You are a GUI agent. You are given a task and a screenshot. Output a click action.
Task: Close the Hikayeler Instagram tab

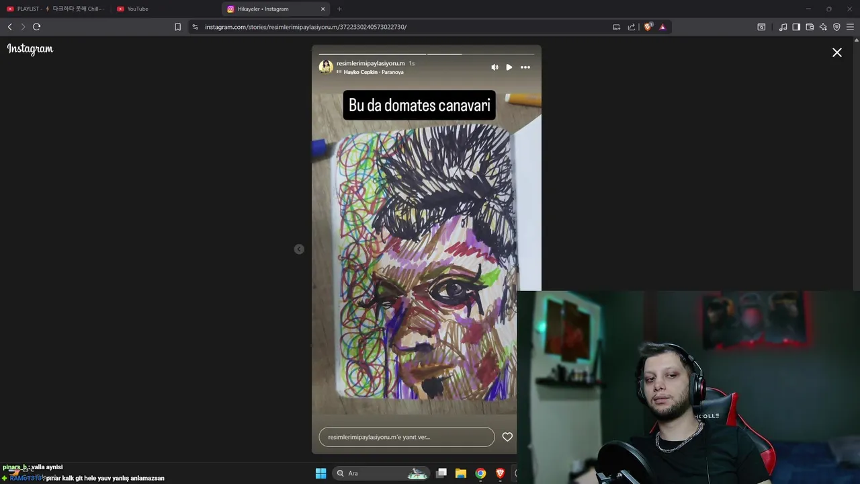pos(322,9)
